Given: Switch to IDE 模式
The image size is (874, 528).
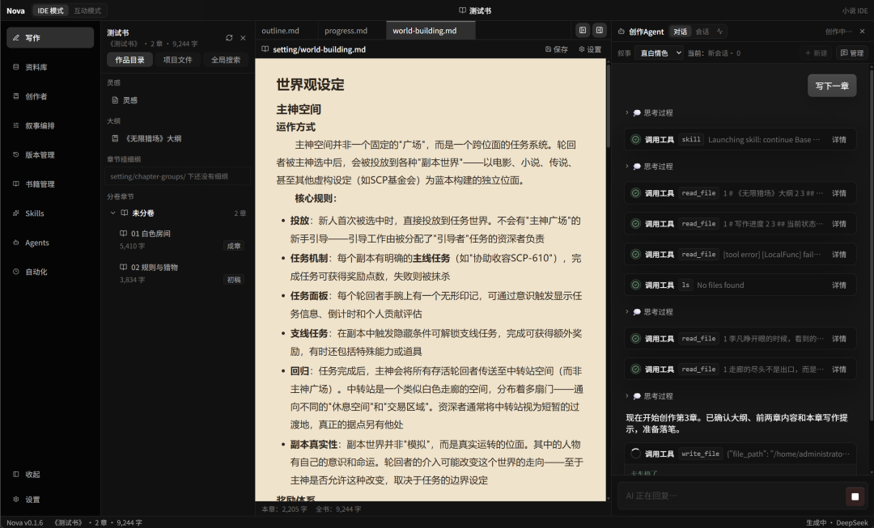Looking at the screenshot, I should [x=50, y=11].
